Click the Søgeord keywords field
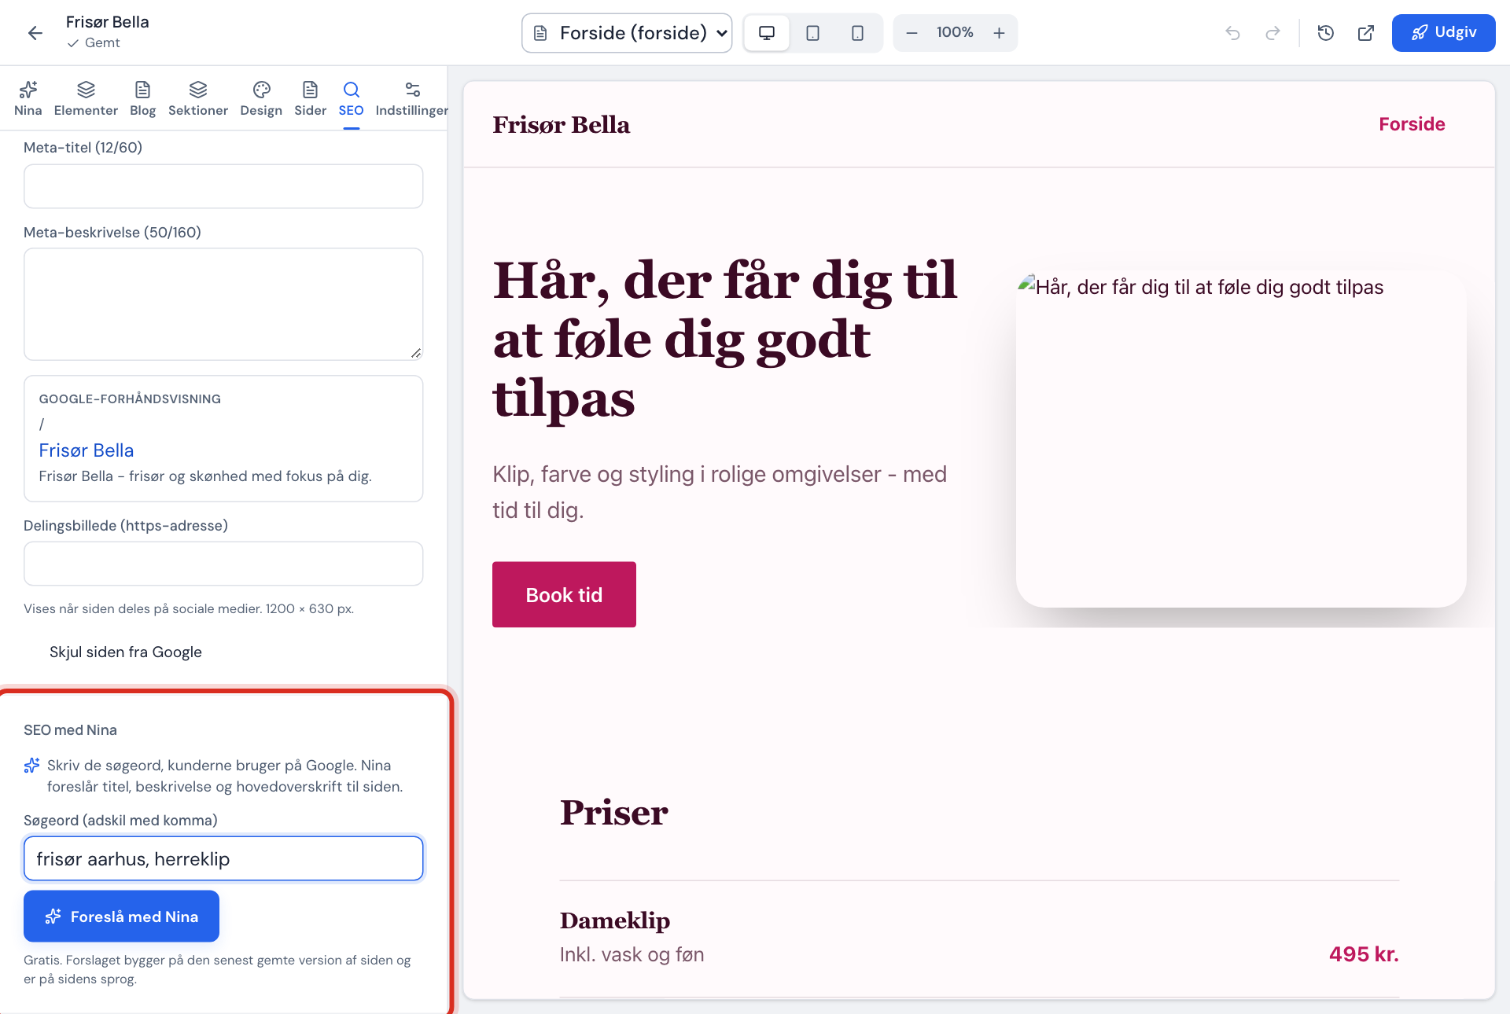The width and height of the screenshot is (1510, 1014). pyautogui.click(x=223, y=858)
